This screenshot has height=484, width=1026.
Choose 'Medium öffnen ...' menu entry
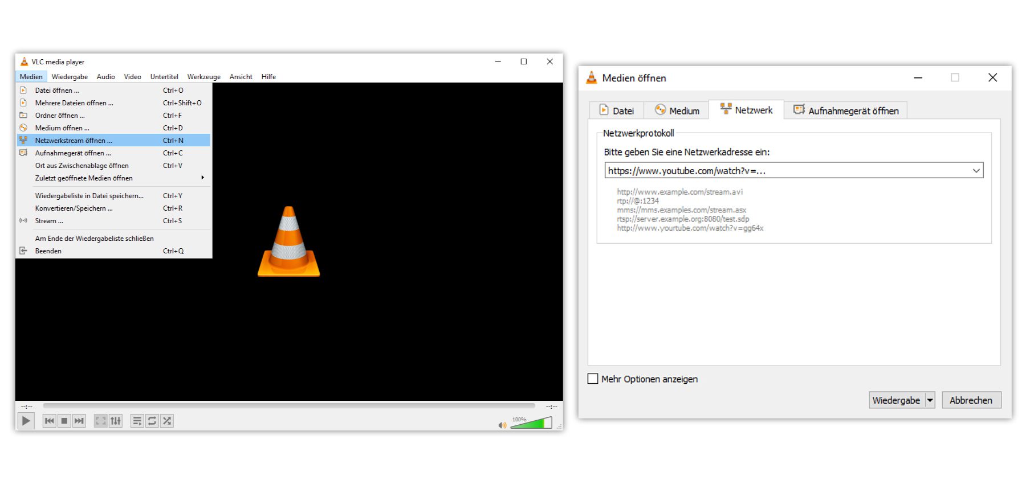(x=114, y=128)
